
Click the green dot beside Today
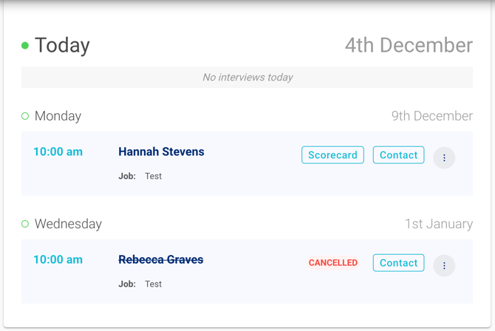25,46
